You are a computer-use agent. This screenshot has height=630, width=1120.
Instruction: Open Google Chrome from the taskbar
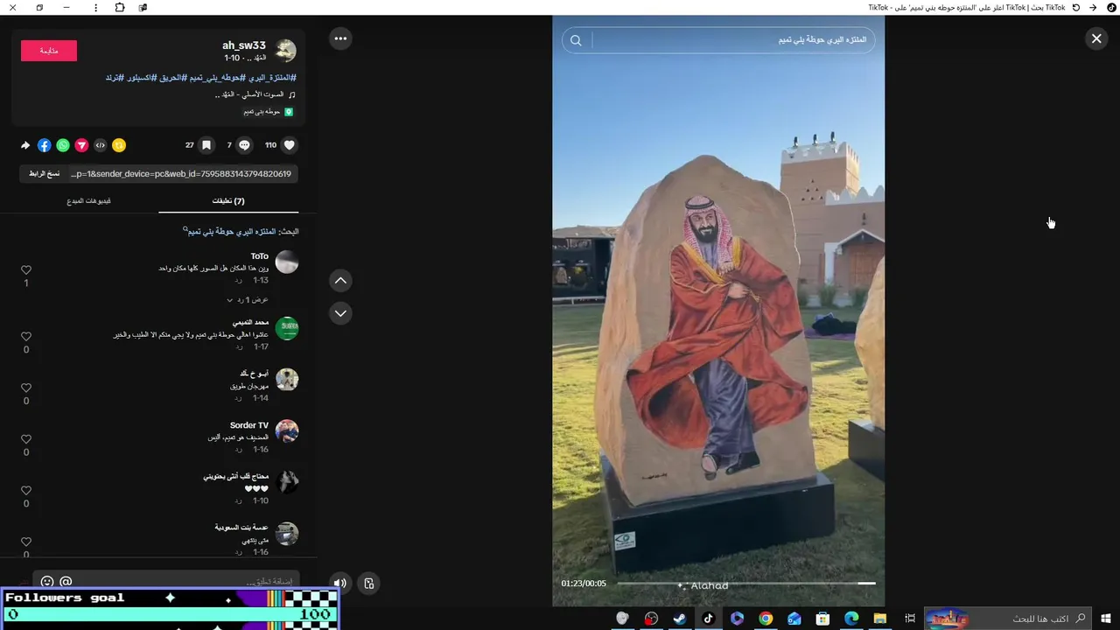(x=766, y=619)
